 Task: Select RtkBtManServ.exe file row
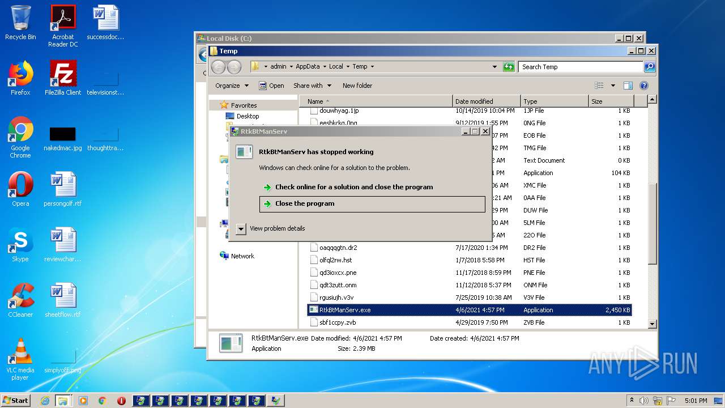tap(470, 310)
